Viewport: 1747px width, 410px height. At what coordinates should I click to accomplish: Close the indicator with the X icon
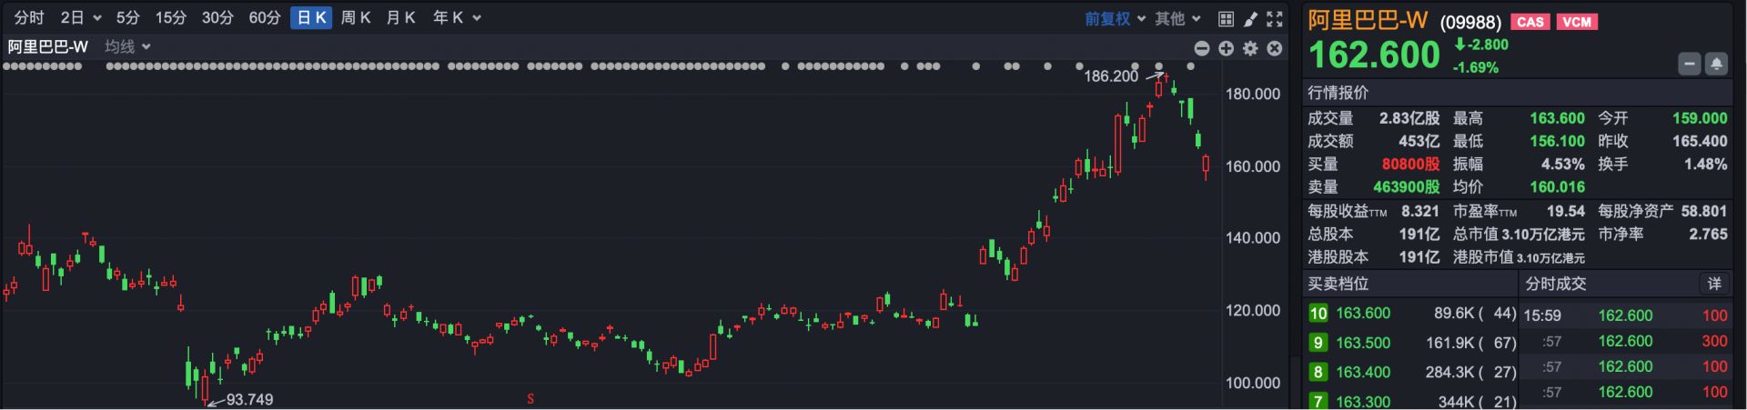tap(1275, 48)
